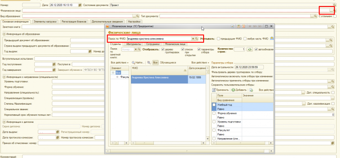Screen dimensions: 340x158
Task: Click the Обучающиеся filter button
Action: pos(168,62)
